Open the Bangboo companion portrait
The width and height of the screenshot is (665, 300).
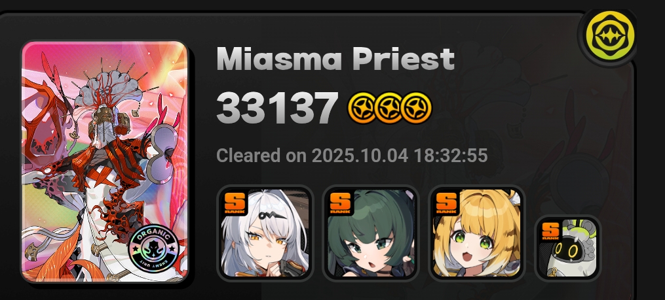(568, 248)
